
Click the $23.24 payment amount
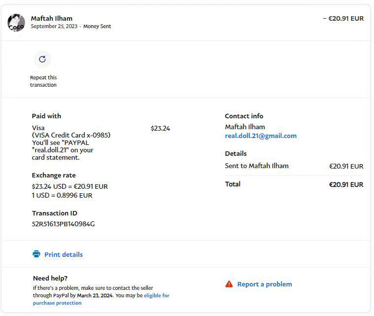[160, 128]
